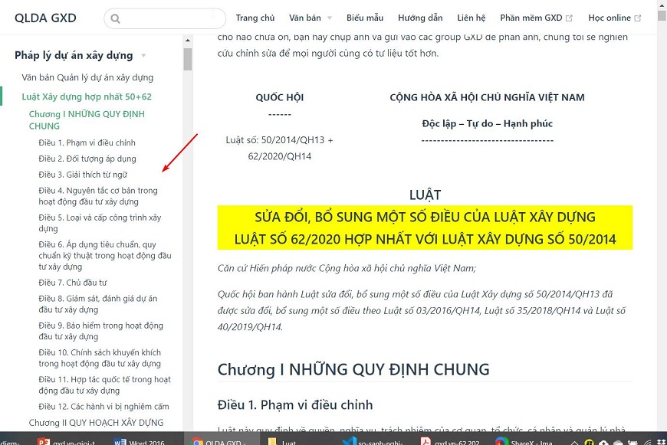Image resolution: width=667 pixels, height=445 pixels.
Task: Expand Chương II QUY HOẠCH XÂY DỰNG
Action: pyautogui.click(x=97, y=422)
